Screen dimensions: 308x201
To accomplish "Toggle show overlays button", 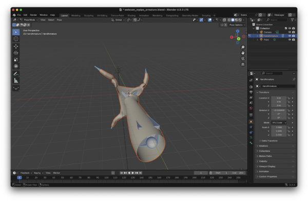I will pyautogui.click(x=210, y=20).
